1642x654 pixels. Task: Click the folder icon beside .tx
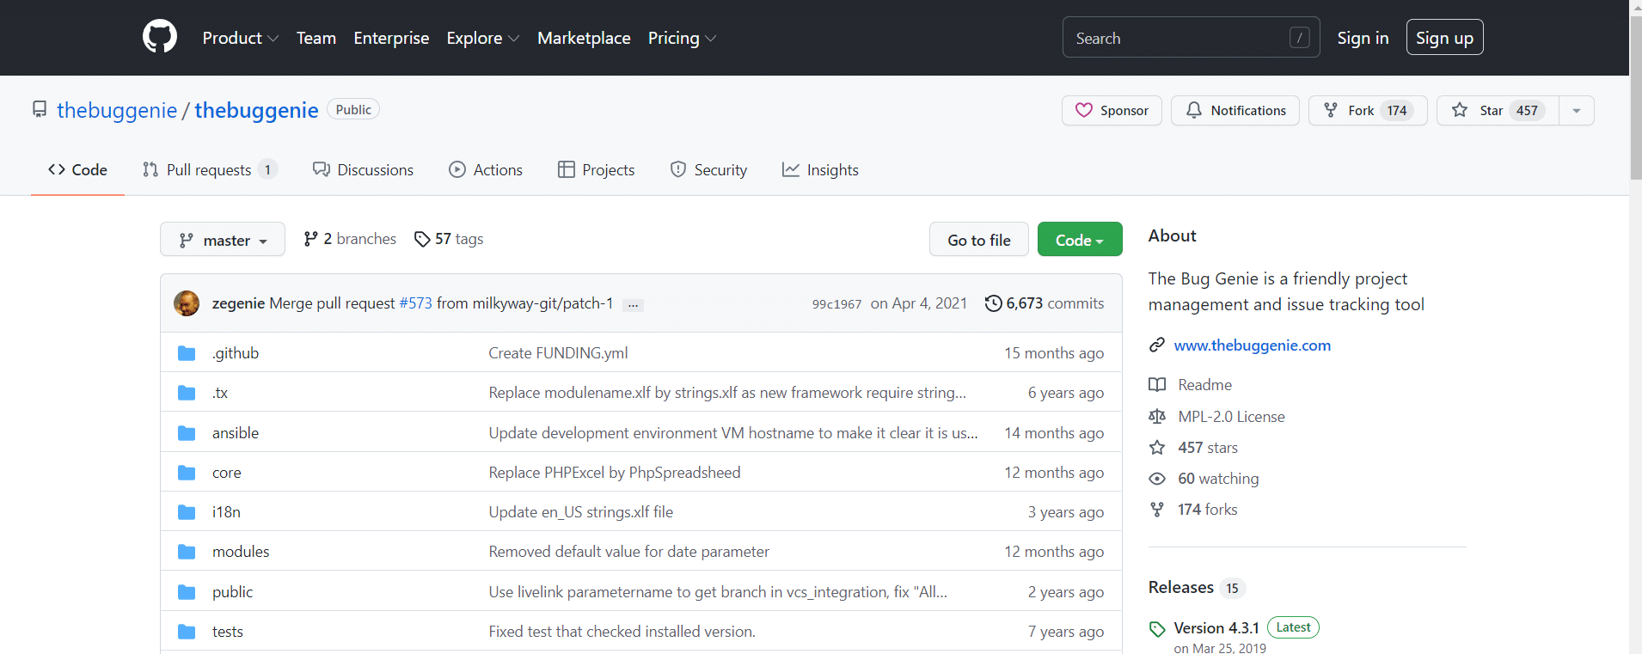click(187, 393)
